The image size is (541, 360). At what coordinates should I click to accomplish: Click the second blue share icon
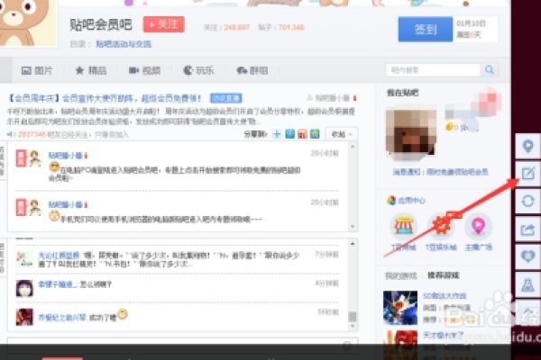tap(289, 134)
